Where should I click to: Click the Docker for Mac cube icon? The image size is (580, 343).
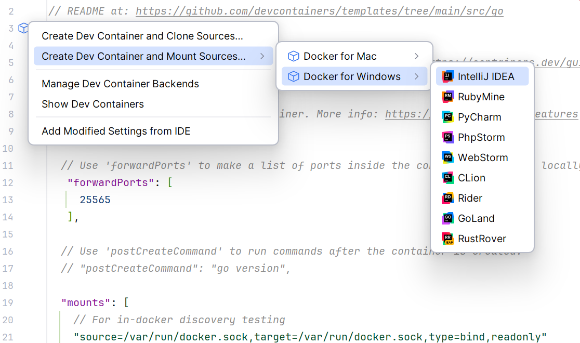(x=293, y=56)
